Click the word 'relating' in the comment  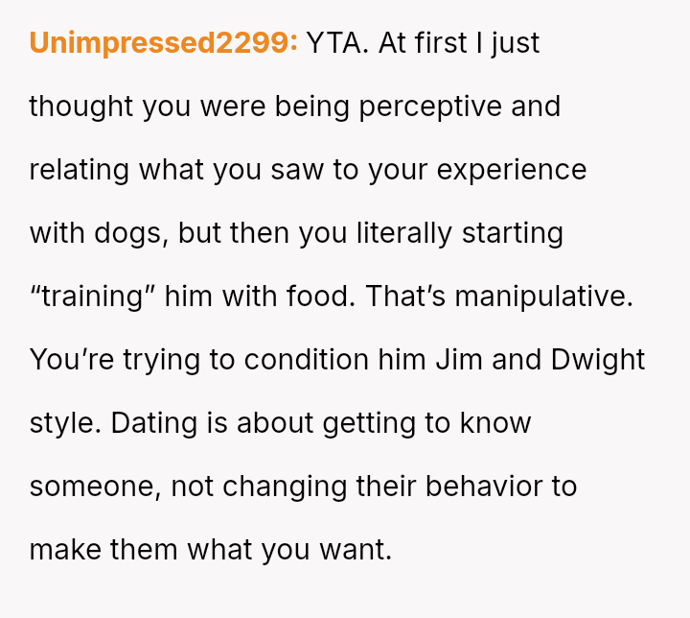click(x=79, y=170)
